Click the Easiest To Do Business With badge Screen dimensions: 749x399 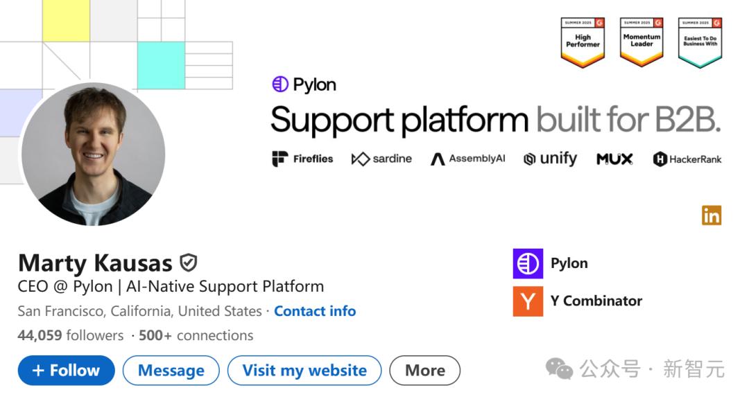point(700,42)
